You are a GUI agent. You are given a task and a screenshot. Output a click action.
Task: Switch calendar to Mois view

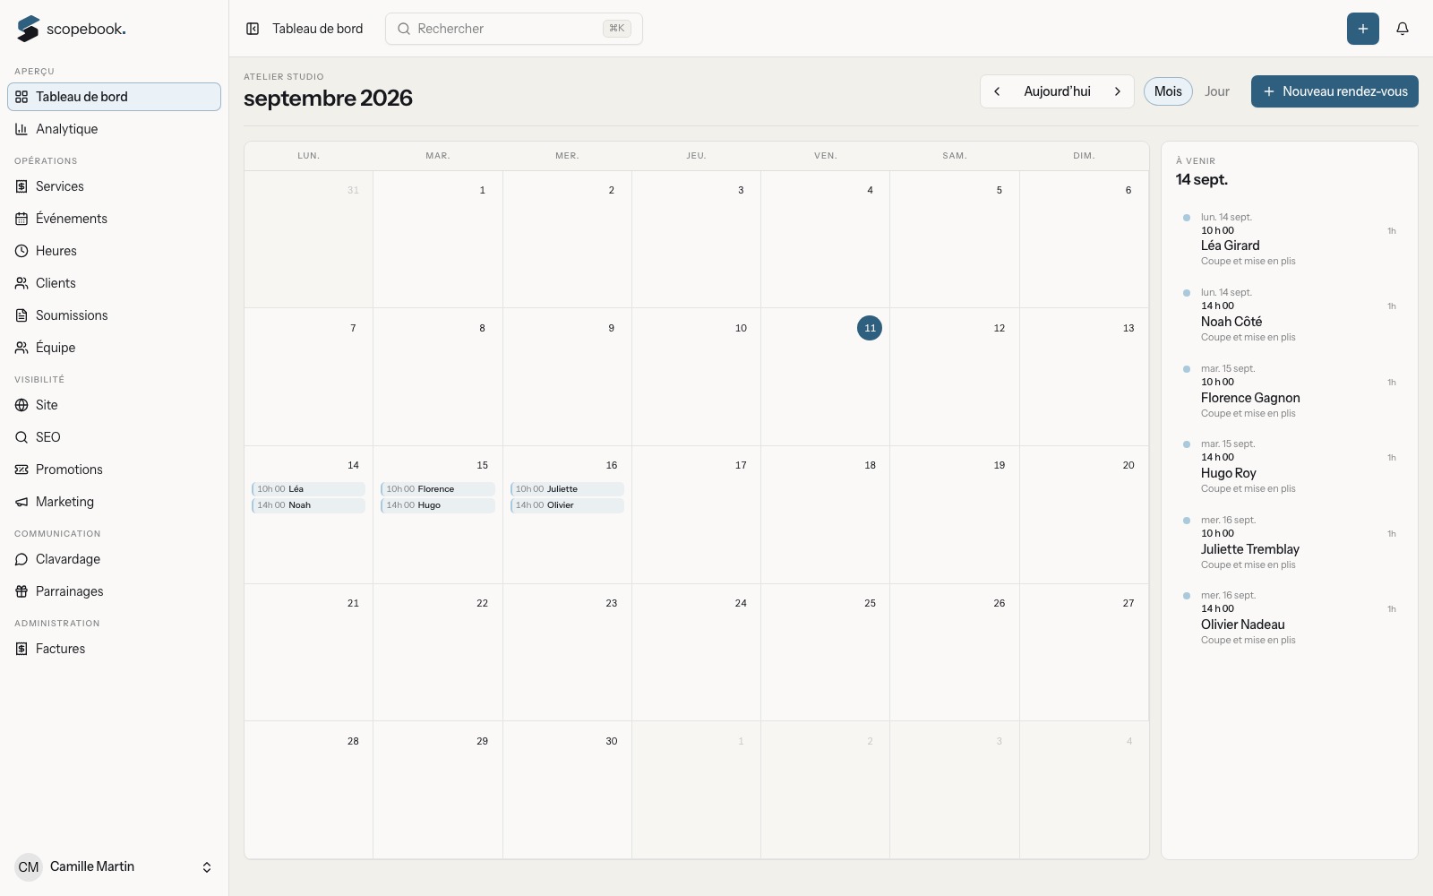[x=1168, y=91]
